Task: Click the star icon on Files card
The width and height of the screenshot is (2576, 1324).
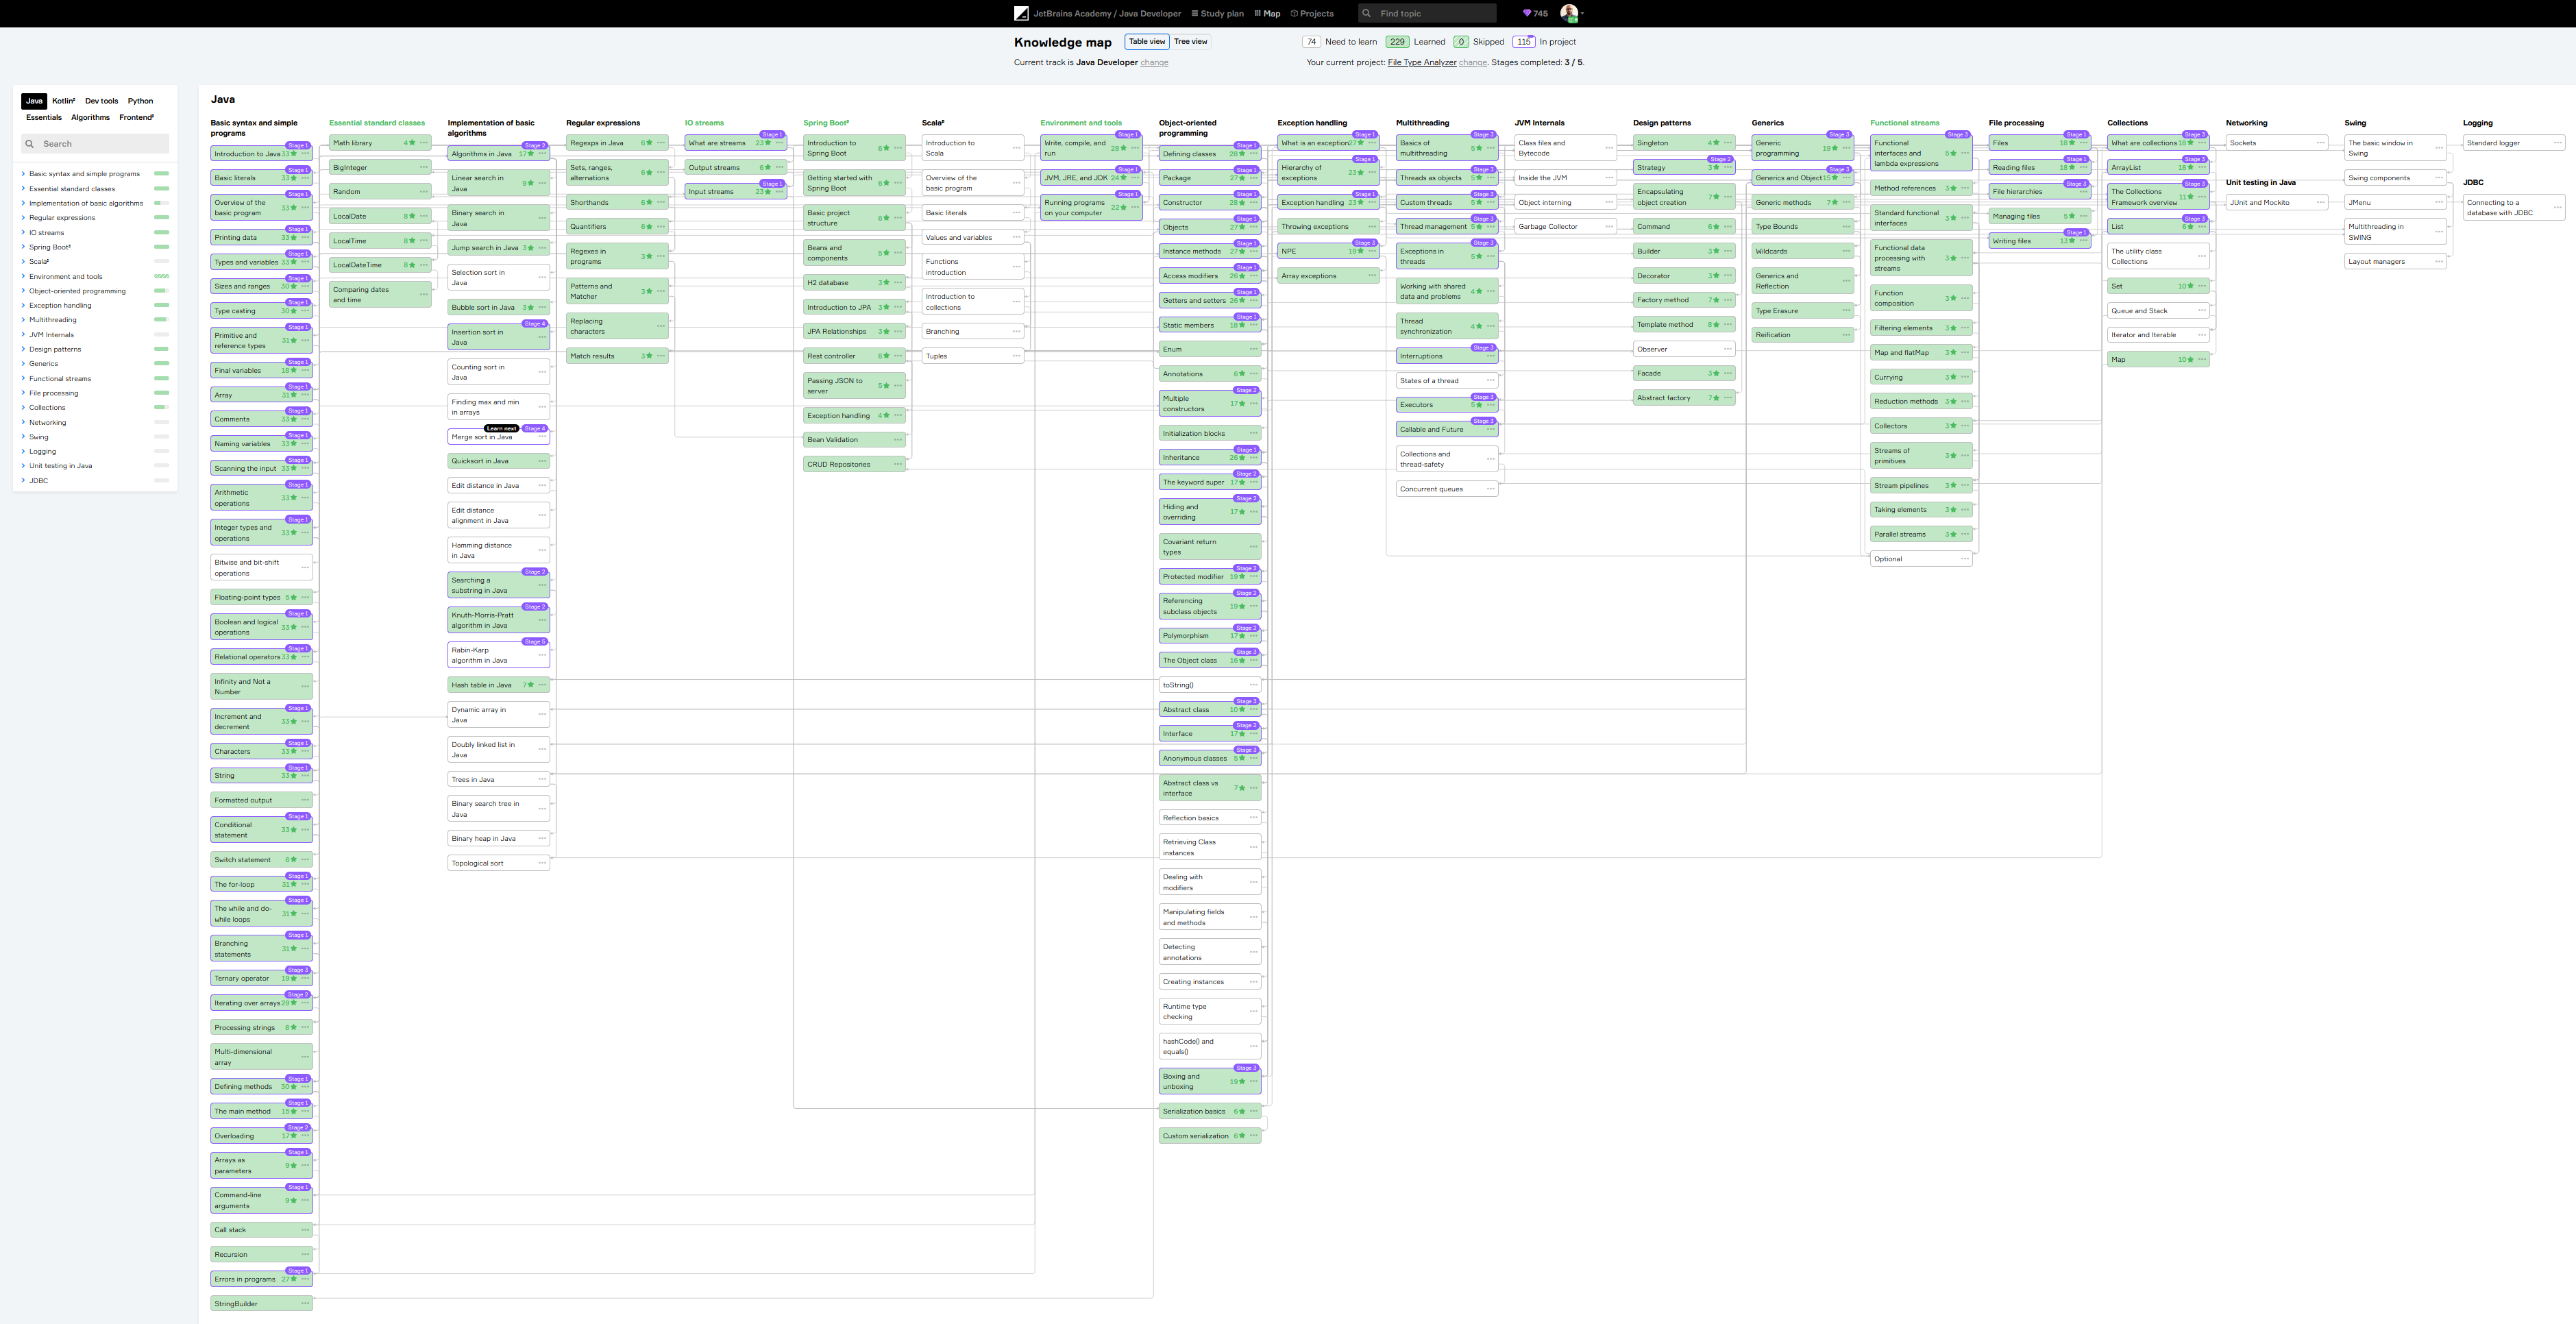Action: coord(2072,143)
